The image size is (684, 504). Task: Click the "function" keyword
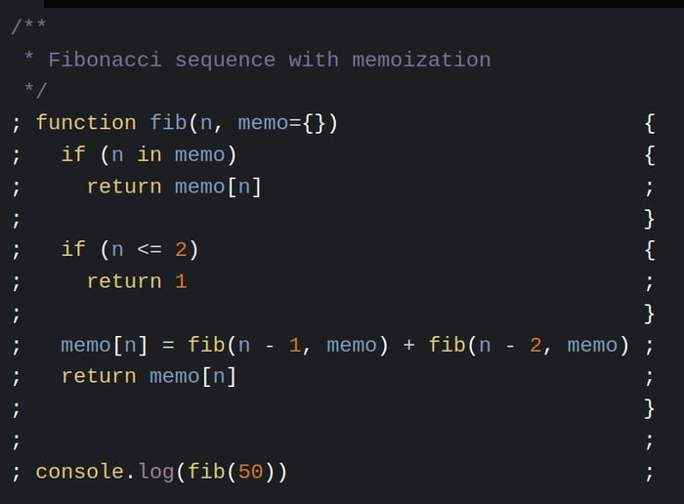tap(86, 123)
